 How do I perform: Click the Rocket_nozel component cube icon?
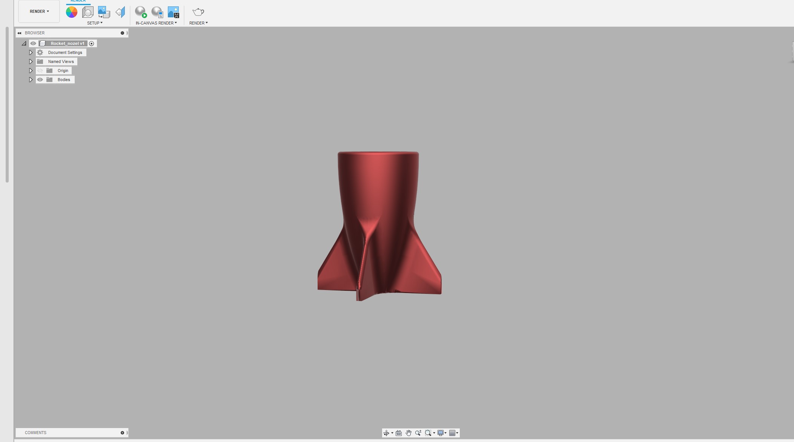coord(43,43)
